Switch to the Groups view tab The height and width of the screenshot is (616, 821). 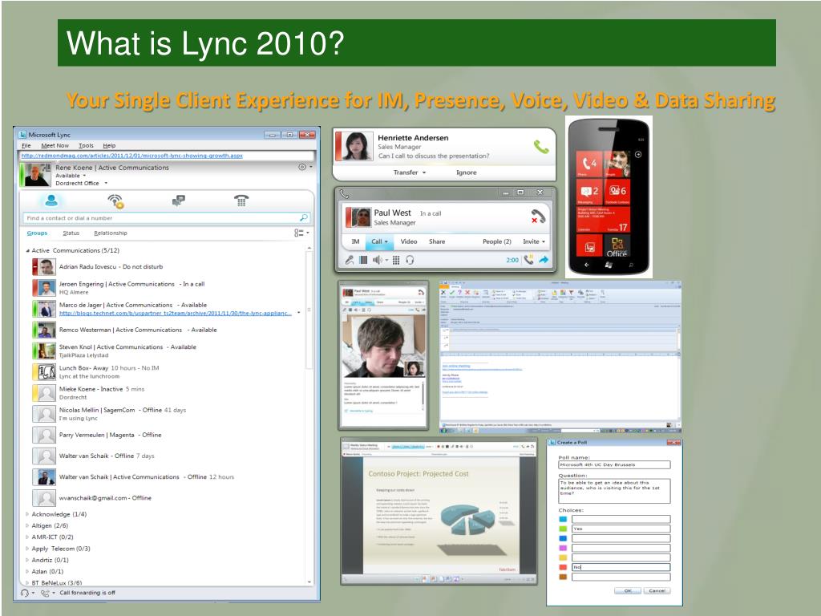coord(37,233)
